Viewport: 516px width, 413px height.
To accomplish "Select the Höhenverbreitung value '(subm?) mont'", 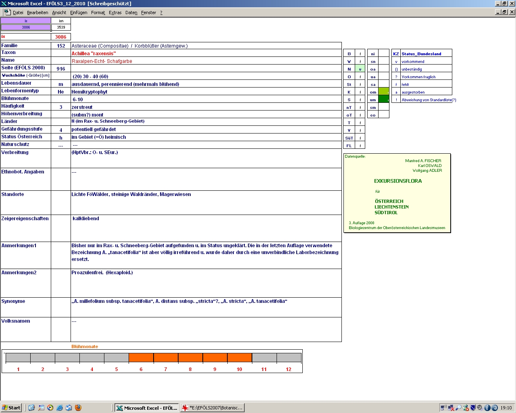I will [x=206, y=115].
